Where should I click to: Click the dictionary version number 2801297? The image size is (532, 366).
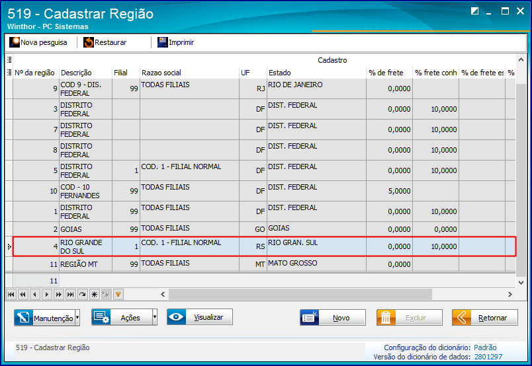(488, 357)
